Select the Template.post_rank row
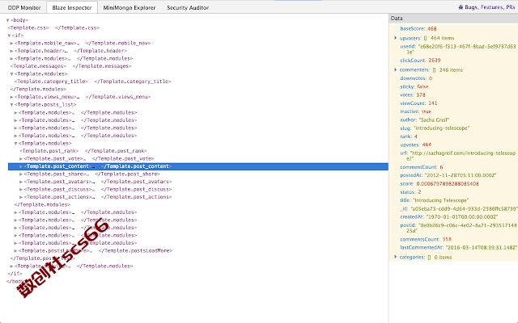518x323 pixels. click(x=83, y=151)
